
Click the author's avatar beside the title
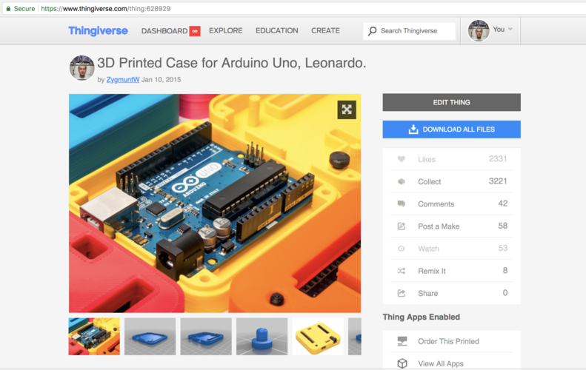point(81,68)
